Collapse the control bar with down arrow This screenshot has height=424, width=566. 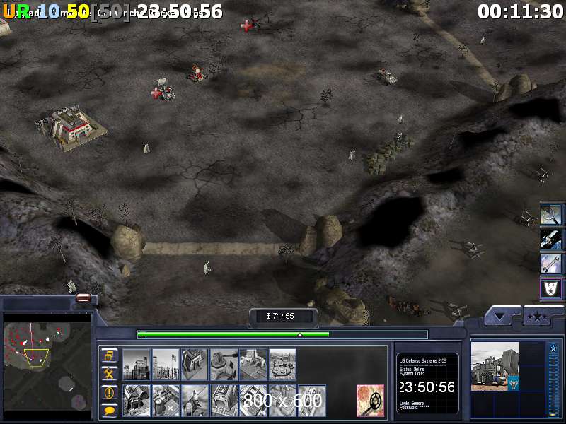500,316
